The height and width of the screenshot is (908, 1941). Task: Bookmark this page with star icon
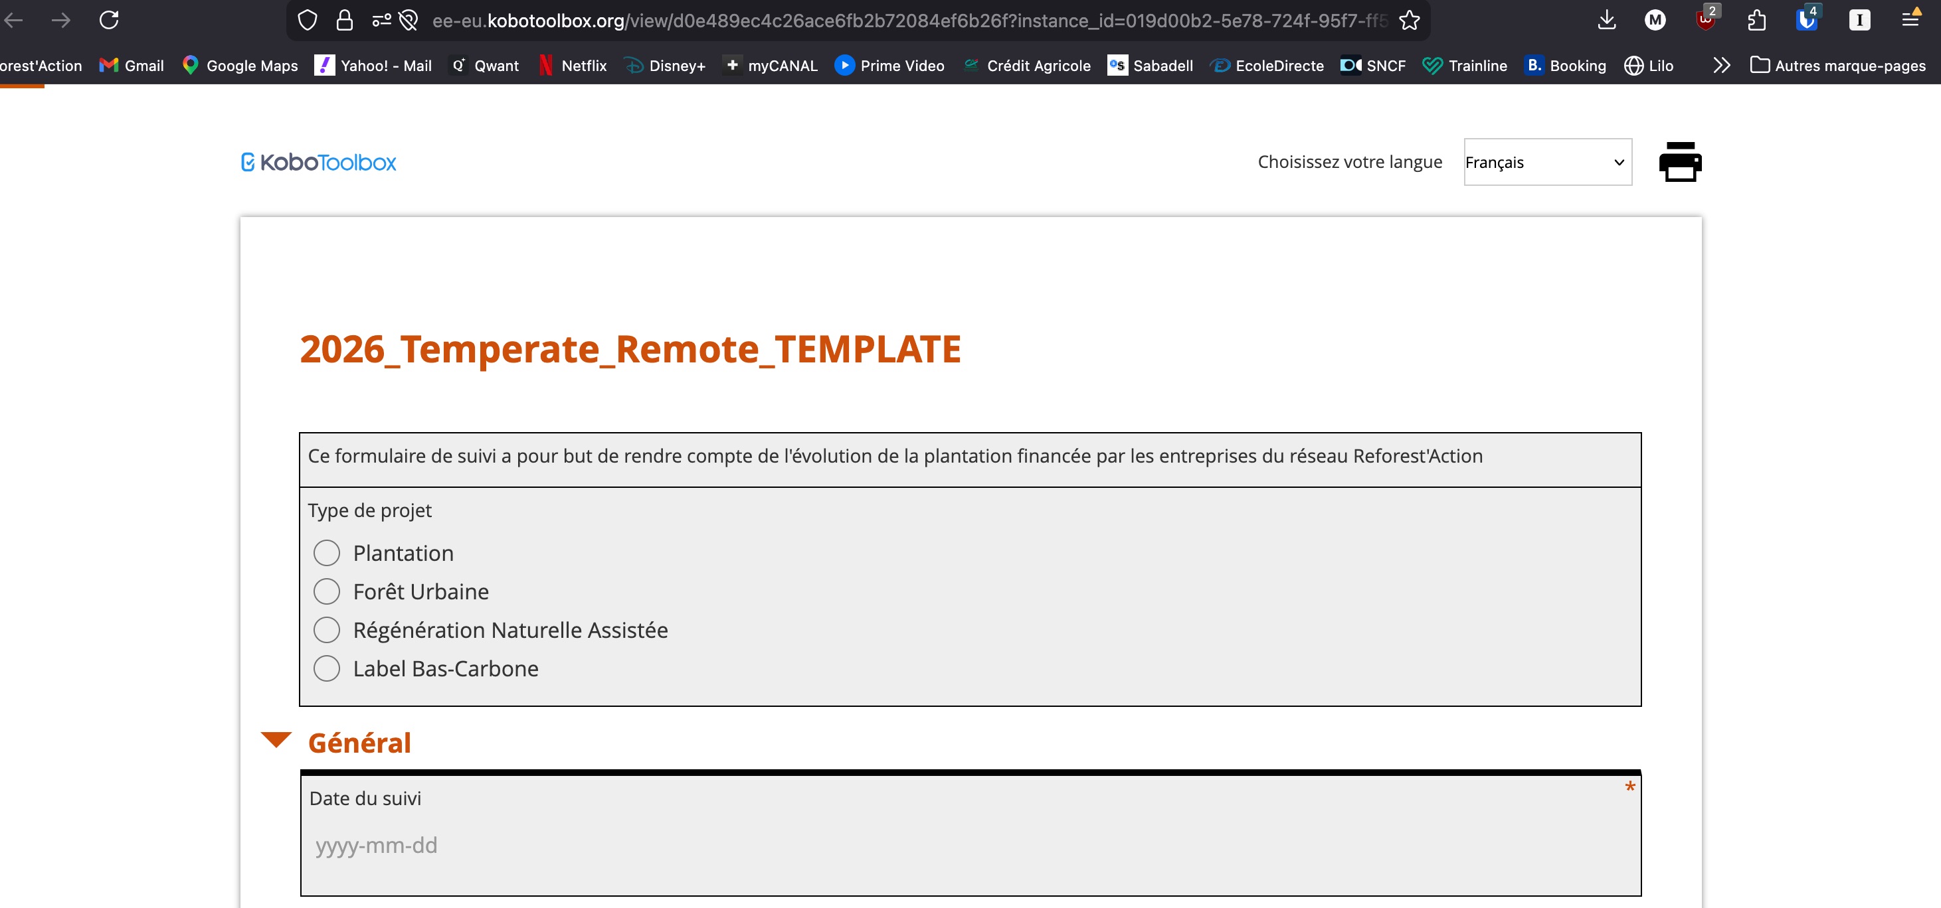[x=1409, y=21]
